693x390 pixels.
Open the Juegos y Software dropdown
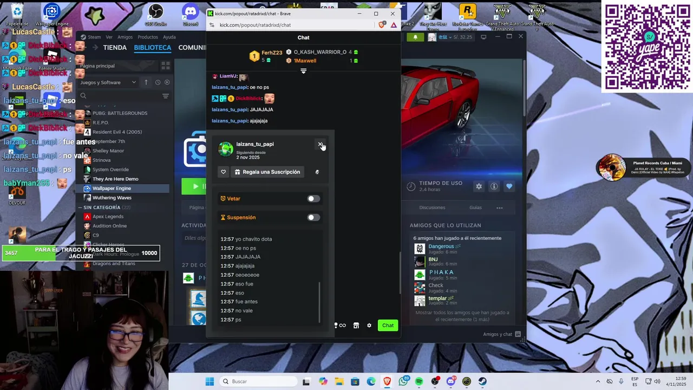[108, 82]
